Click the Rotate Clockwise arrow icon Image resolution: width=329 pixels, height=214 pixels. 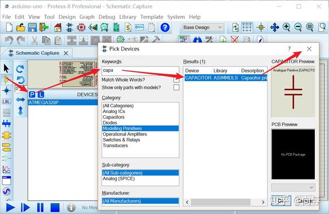click(x=20, y=69)
